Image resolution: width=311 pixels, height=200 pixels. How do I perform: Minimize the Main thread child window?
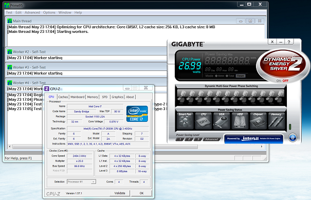[241, 21]
